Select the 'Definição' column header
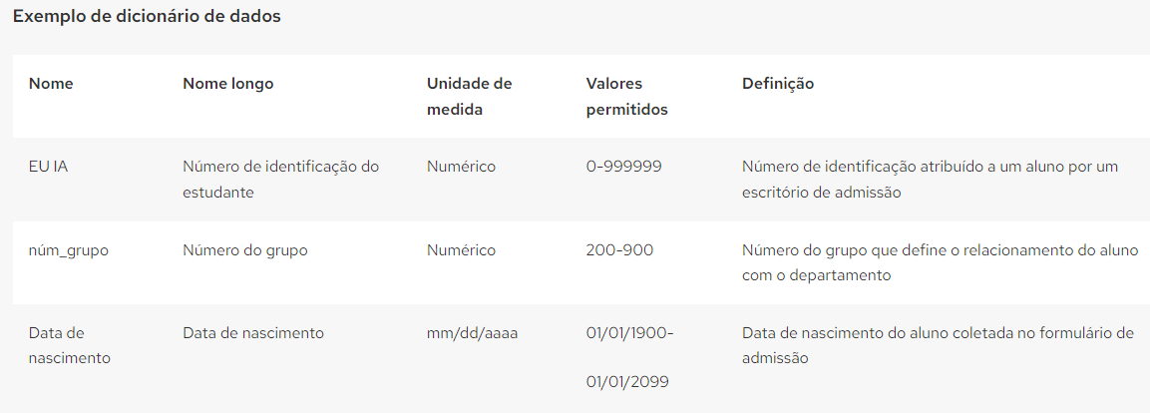 778,84
